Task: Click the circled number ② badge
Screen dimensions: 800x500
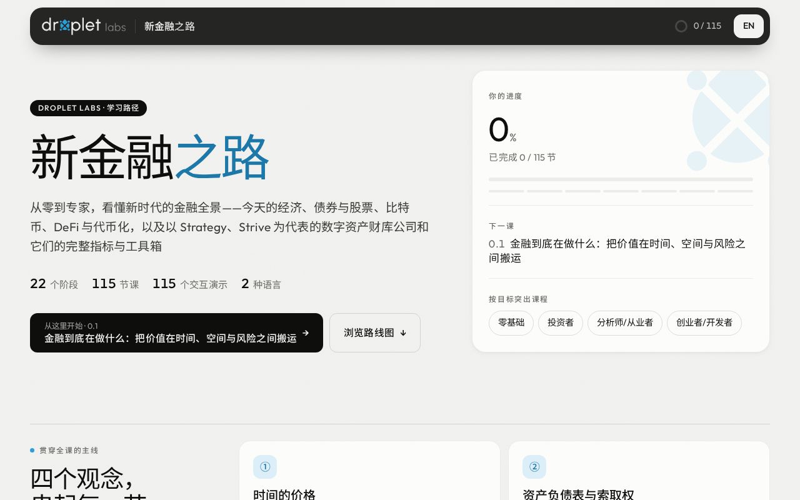Action: [534, 467]
